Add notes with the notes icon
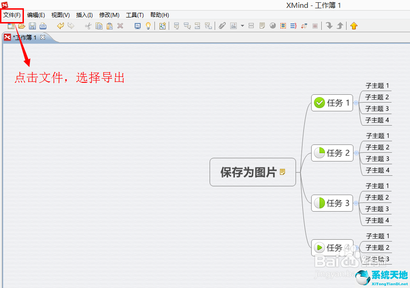 tap(262, 26)
